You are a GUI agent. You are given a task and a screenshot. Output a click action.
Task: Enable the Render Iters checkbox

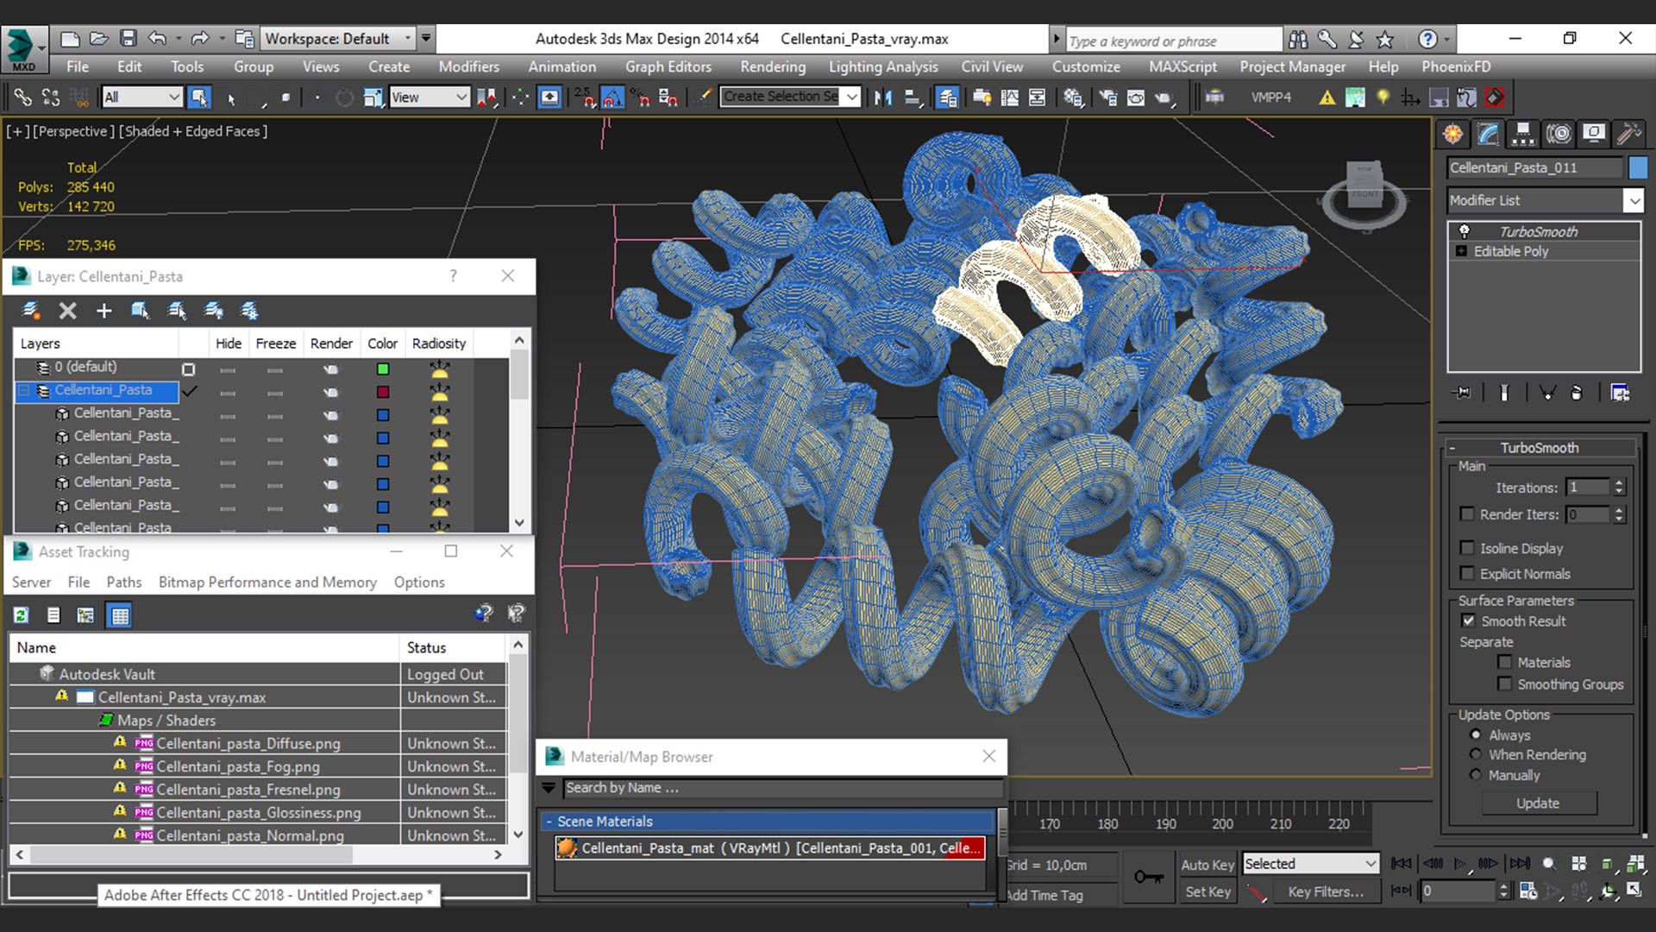click(1467, 514)
